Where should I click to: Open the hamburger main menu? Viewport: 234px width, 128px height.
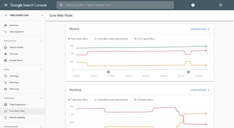point(6,5)
